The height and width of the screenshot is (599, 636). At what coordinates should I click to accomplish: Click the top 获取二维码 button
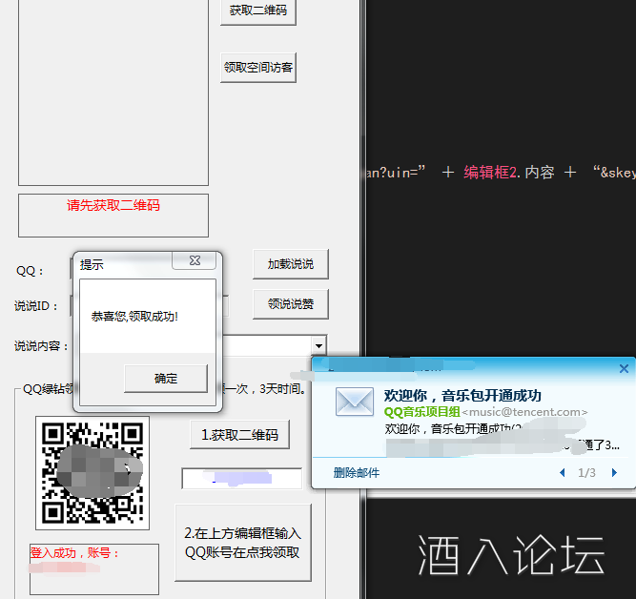point(257,11)
